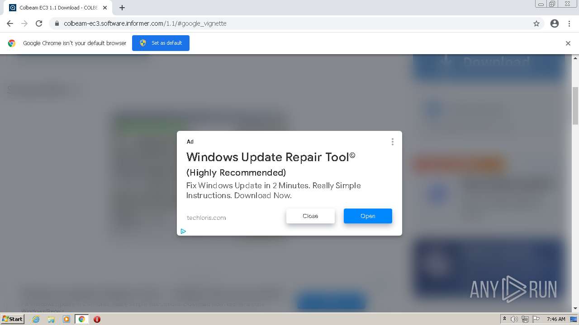Click the red stop-shaped taskbar icon
The width and height of the screenshot is (579, 325).
[97, 319]
